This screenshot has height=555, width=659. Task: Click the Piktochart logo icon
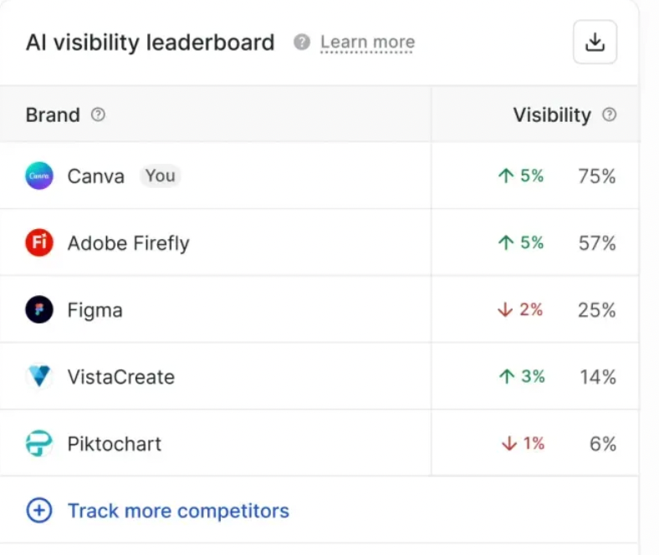[39, 444]
